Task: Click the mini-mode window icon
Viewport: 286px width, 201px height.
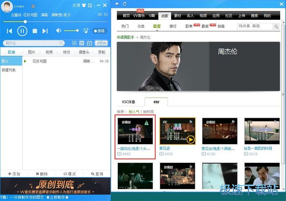Action: tap(90, 5)
